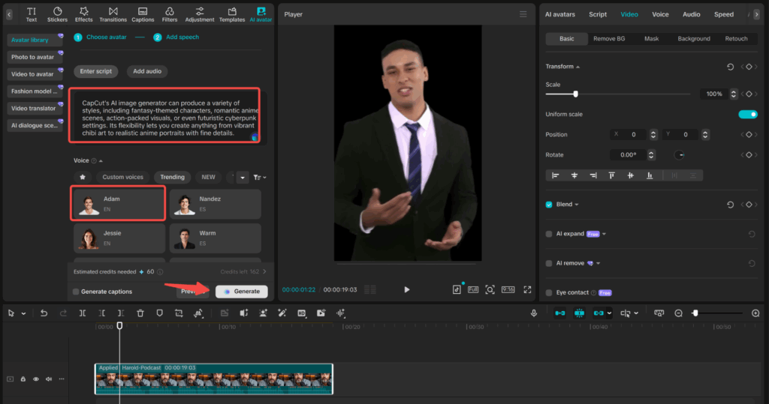The height and width of the screenshot is (404, 769).
Task: Mute the timeline track audio
Action: click(x=49, y=379)
